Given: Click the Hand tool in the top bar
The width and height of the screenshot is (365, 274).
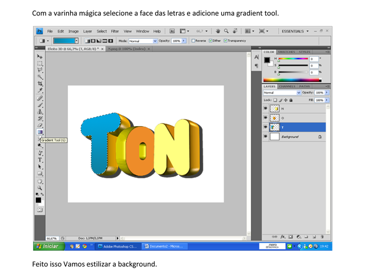Looking at the screenshot, I should 218,31.
